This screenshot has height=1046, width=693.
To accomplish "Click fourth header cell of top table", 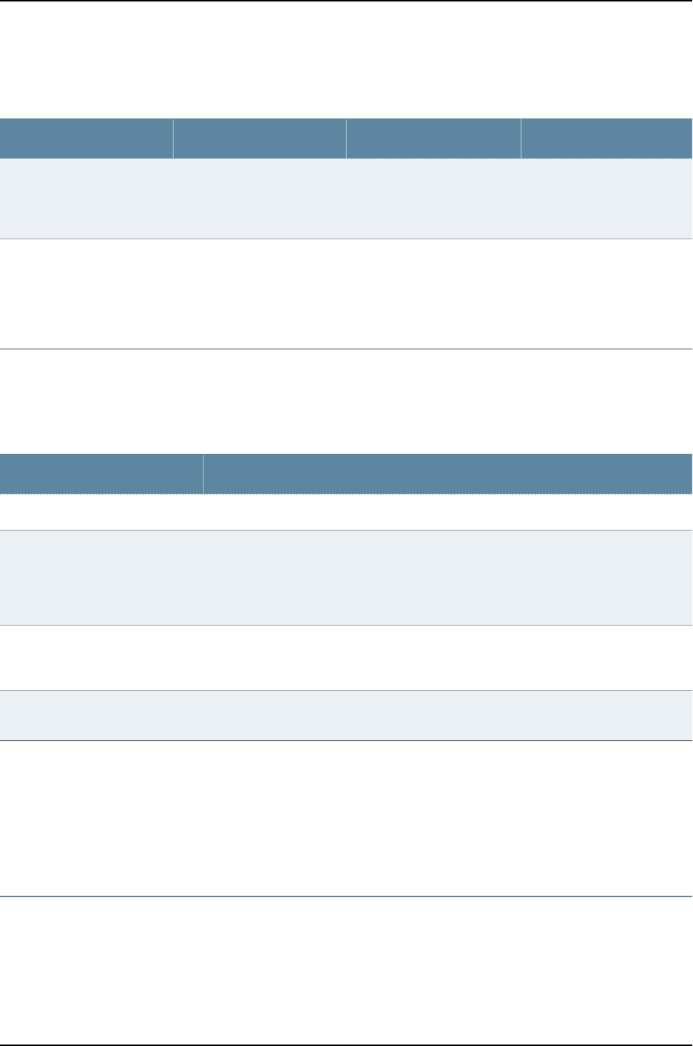I will (x=606, y=138).
